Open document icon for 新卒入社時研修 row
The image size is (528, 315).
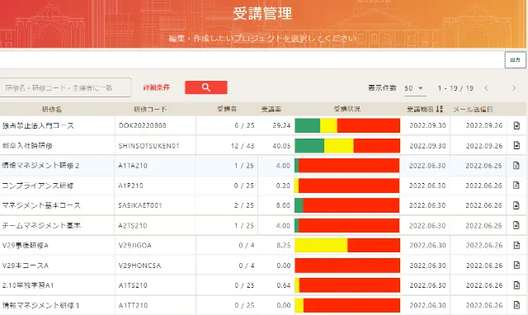click(x=516, y=145)
